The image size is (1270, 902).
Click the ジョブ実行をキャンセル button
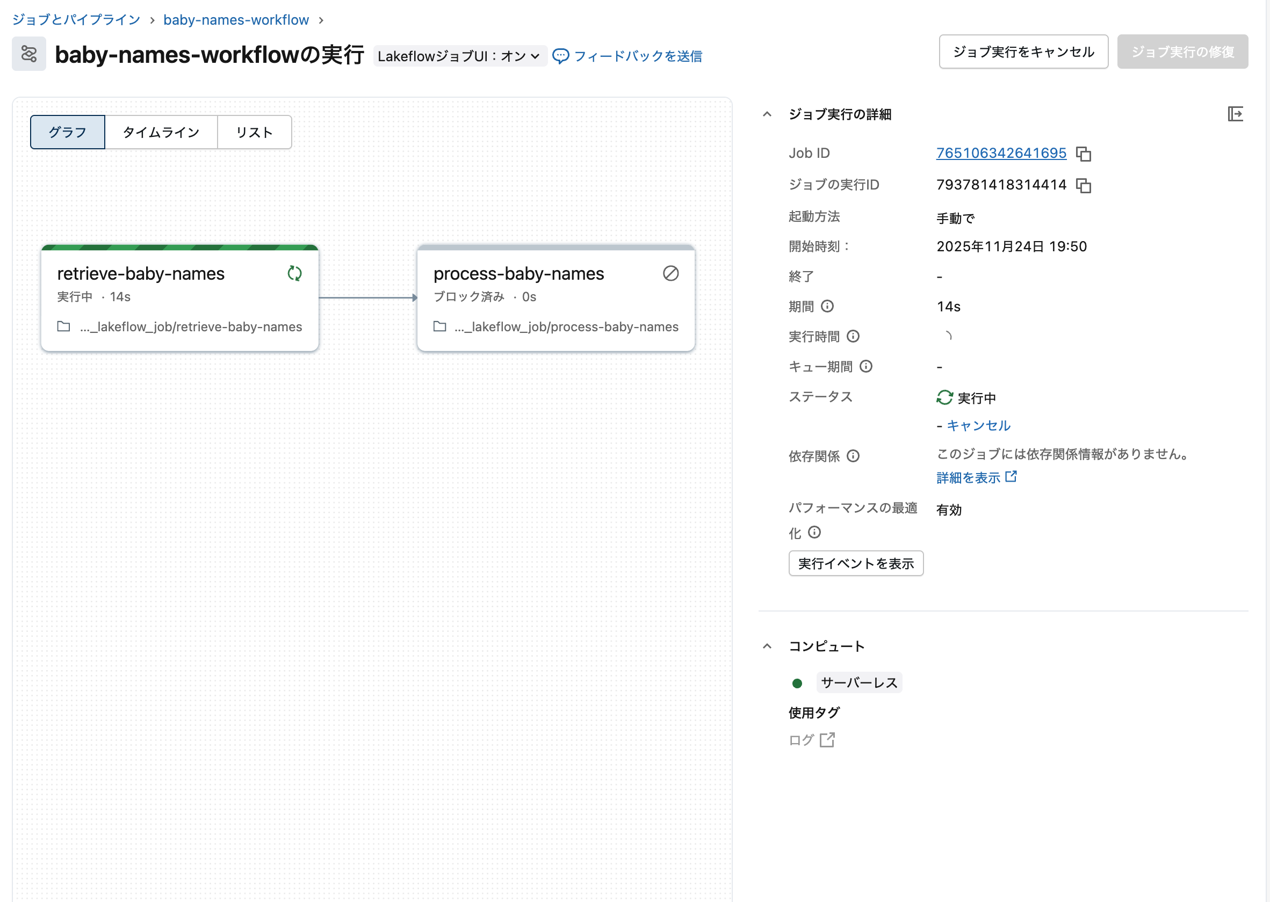click(x=1023, y=51)
